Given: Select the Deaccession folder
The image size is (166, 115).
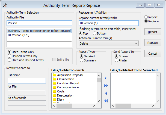Looking at the screenshot, I should pos(63,95).
